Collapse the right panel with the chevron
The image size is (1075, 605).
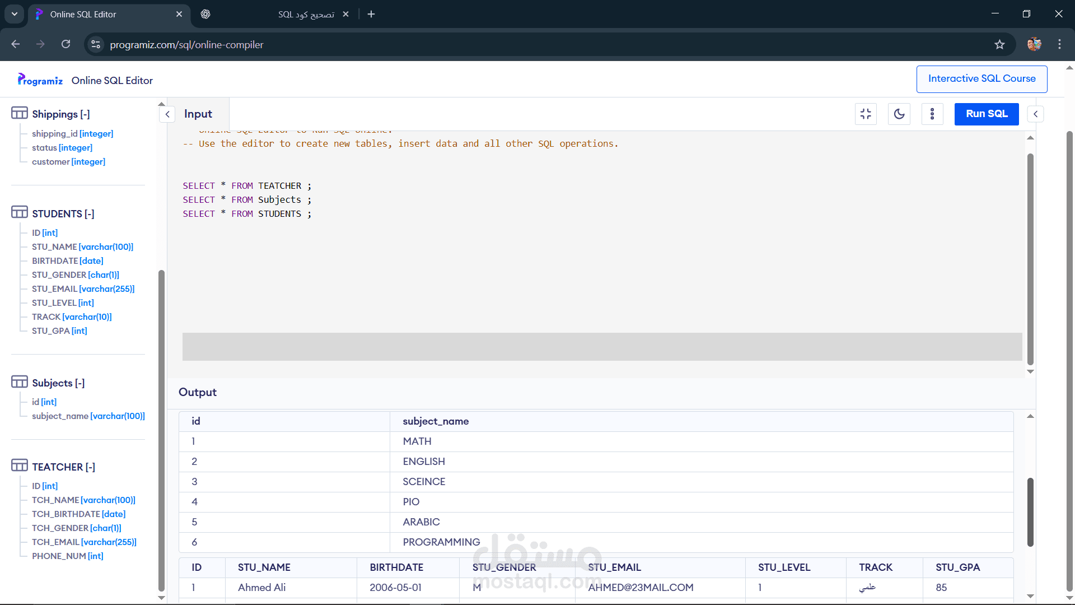pos(1035,114)
